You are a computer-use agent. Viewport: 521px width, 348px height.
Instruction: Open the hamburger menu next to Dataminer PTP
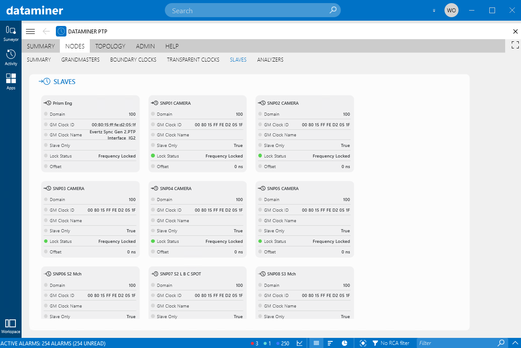coord(30,32)
